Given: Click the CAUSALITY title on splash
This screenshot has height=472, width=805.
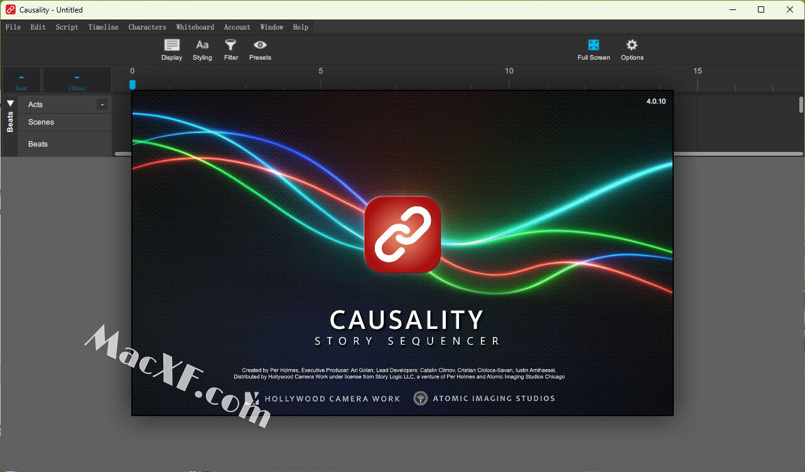Looking at the screenshot, I should (407, 320).
